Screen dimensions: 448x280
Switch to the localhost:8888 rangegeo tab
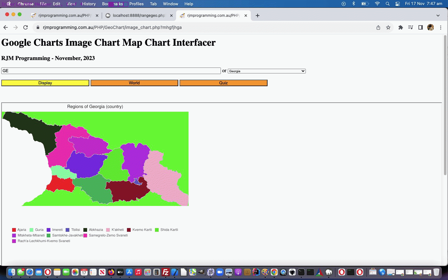click(138, 15)
